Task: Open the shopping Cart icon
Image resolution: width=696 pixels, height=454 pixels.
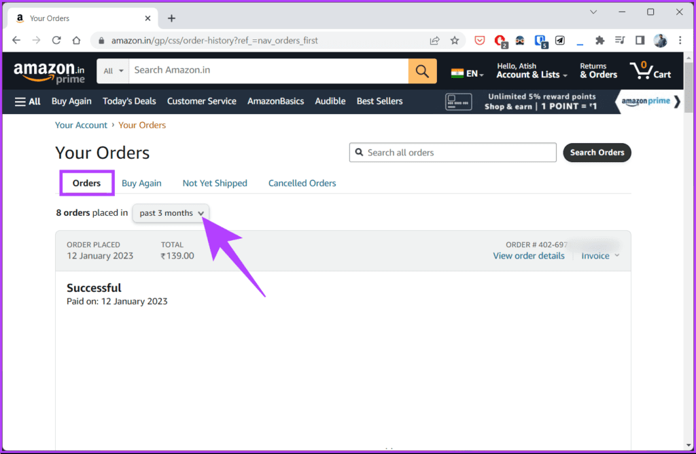Action: (650, 71)
